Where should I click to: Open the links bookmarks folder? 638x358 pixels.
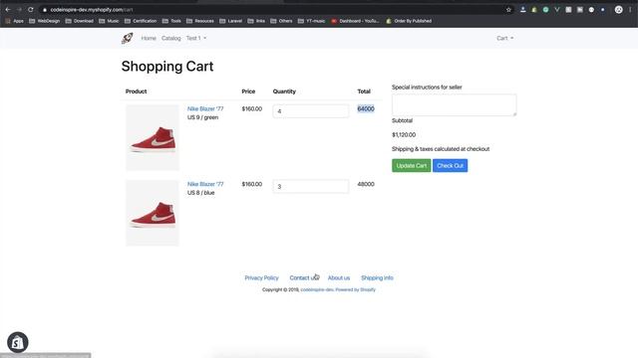tap(256, 21)
